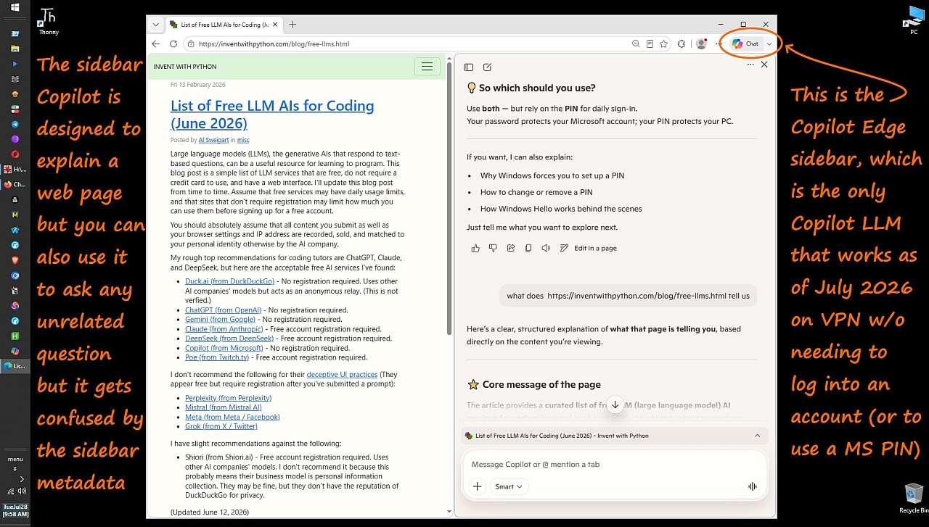
Task: Open the Poe (from Twitch.tv) link
Action: 217,357
